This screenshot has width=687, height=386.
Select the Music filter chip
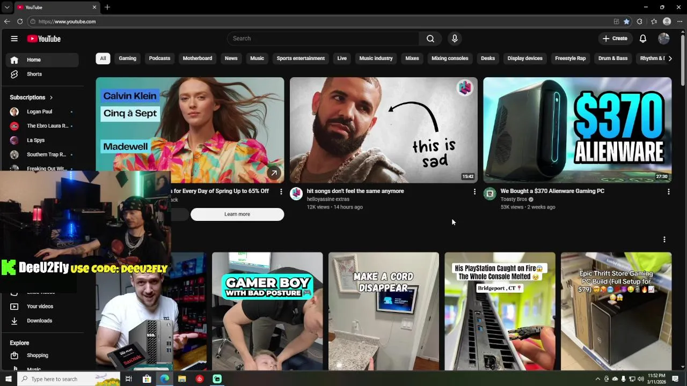[257, 58]
